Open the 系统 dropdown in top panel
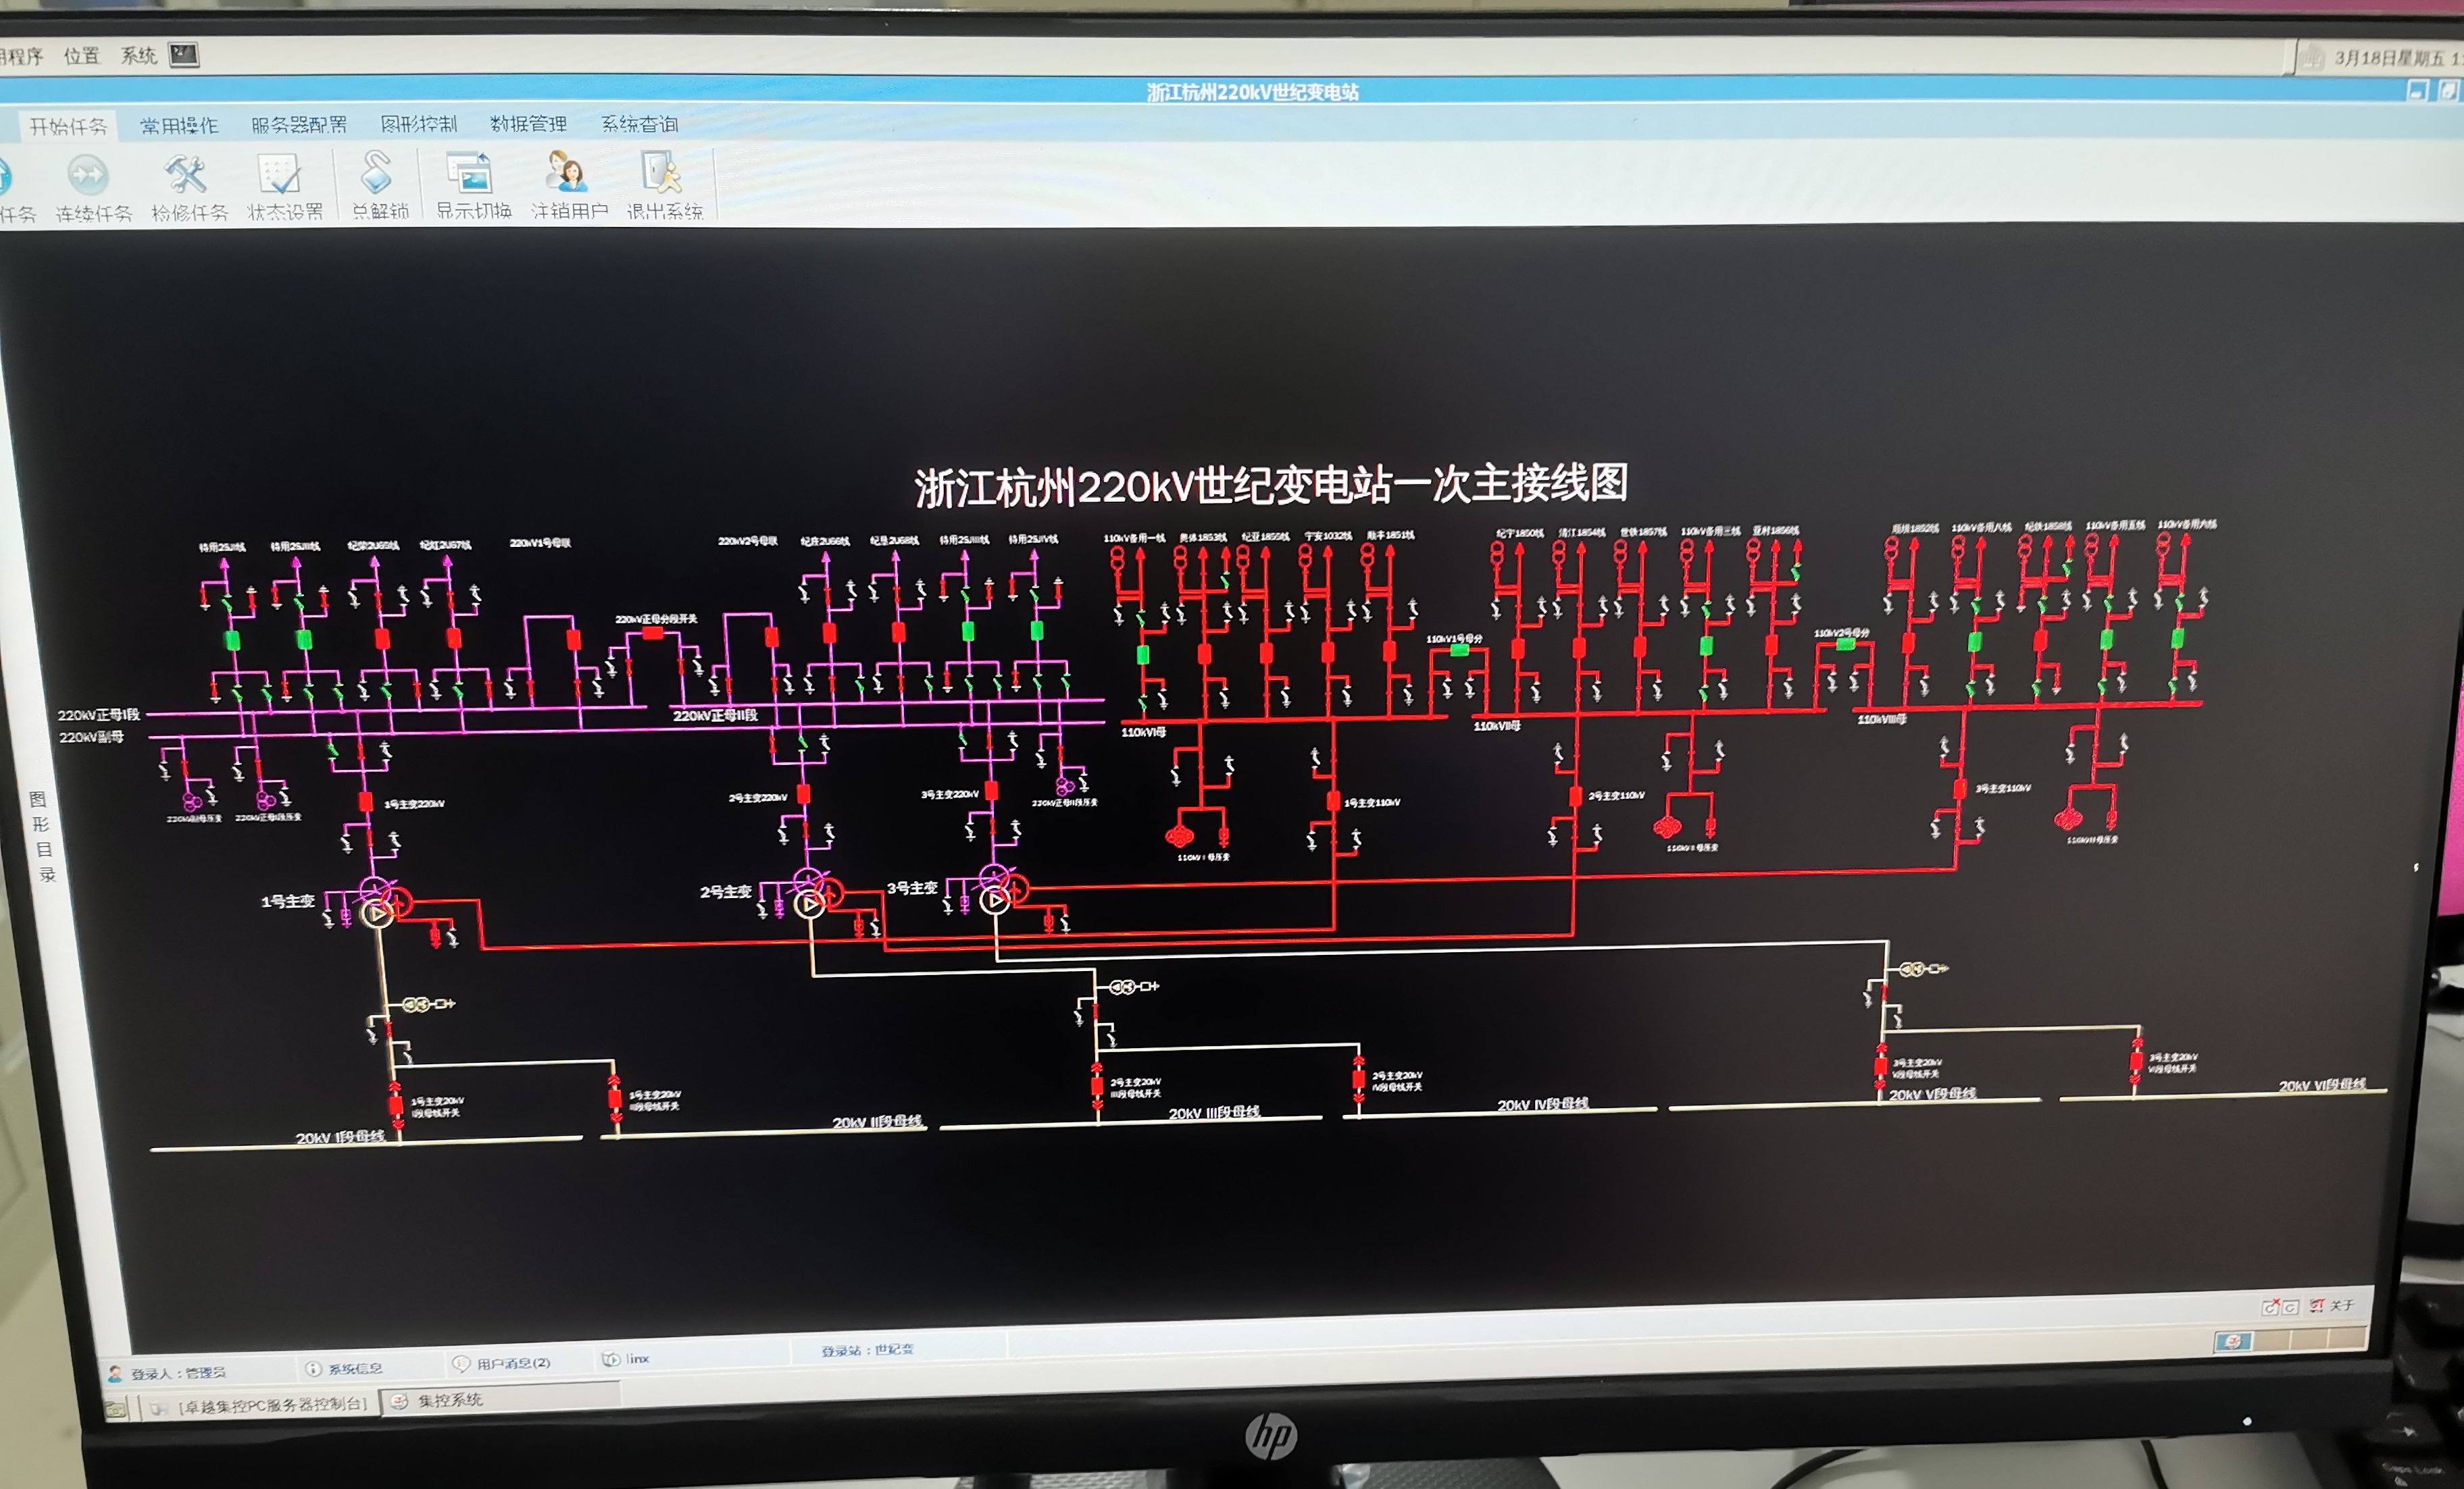The image size is (2464, 1489). point(139,56)
